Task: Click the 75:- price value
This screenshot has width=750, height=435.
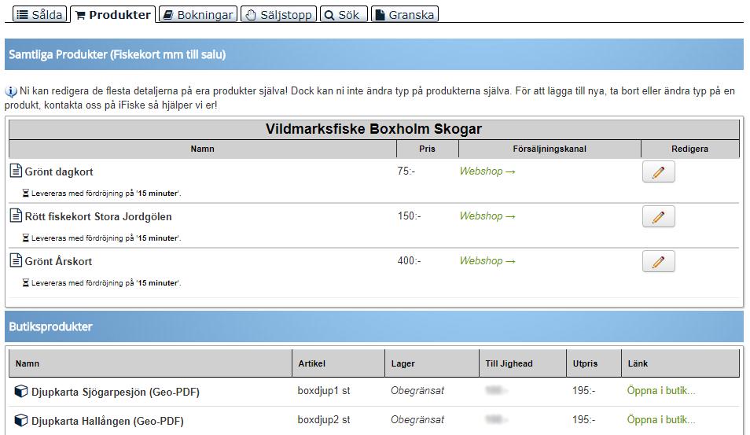Action: point(406,171)
